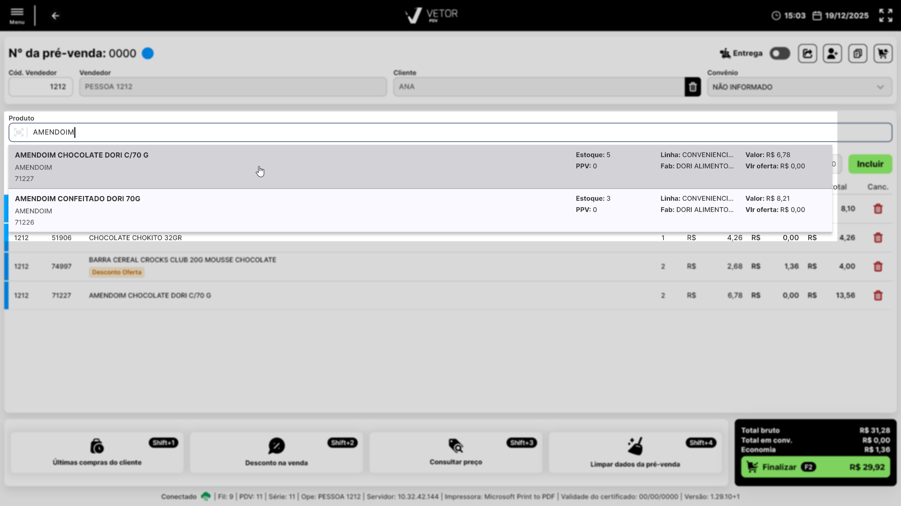This screenshot has height=506, width=901.
Task: Expand the Convênio dropdown
Action: coord(800,87)
